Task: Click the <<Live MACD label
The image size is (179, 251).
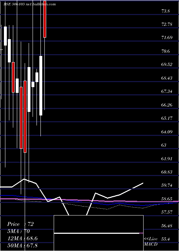Action: (151, 242)
